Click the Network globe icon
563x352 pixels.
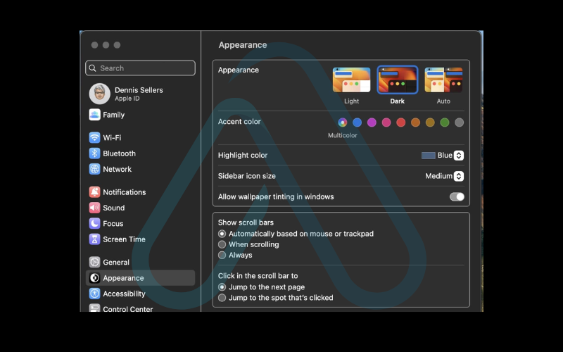pyautogui.click(x=94, y=169)
